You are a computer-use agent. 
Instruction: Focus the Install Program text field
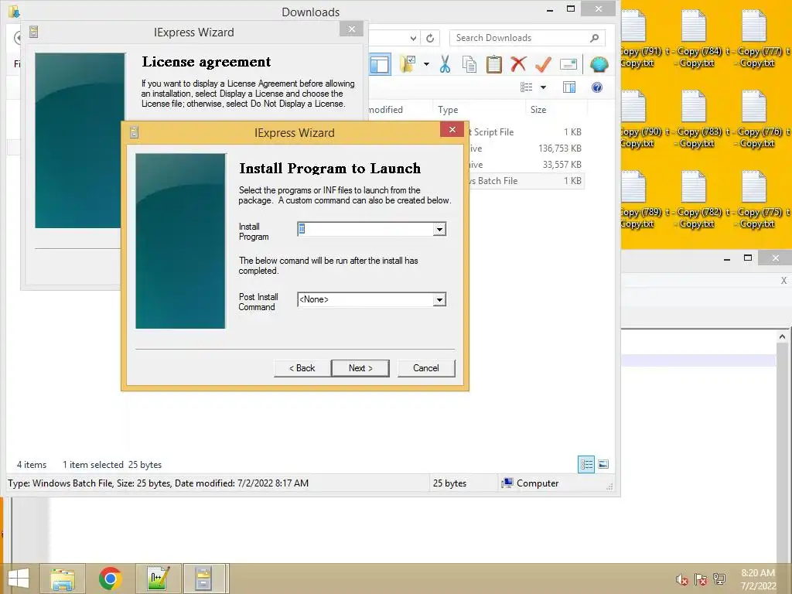(366, 229)
